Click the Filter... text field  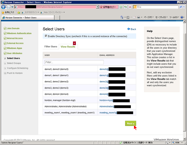(74, 62)
